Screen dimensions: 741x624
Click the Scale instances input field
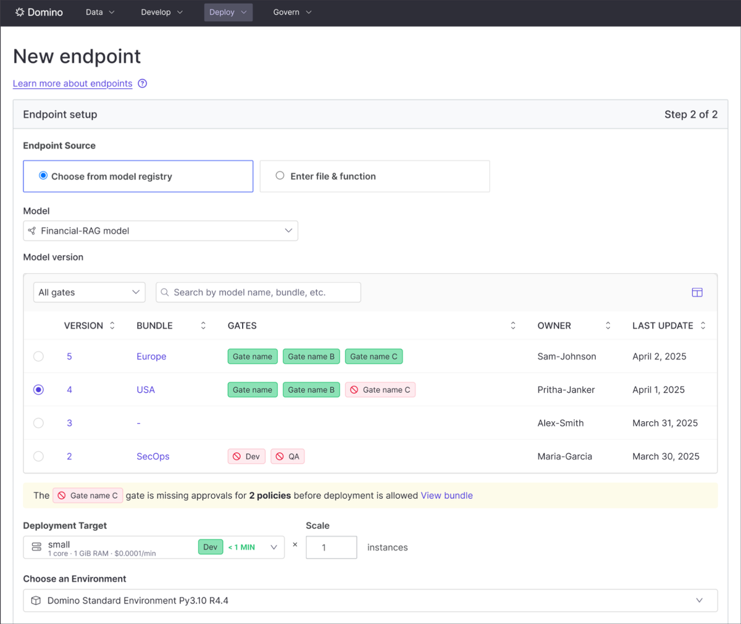pyautogui.click(x=331, y=547)
